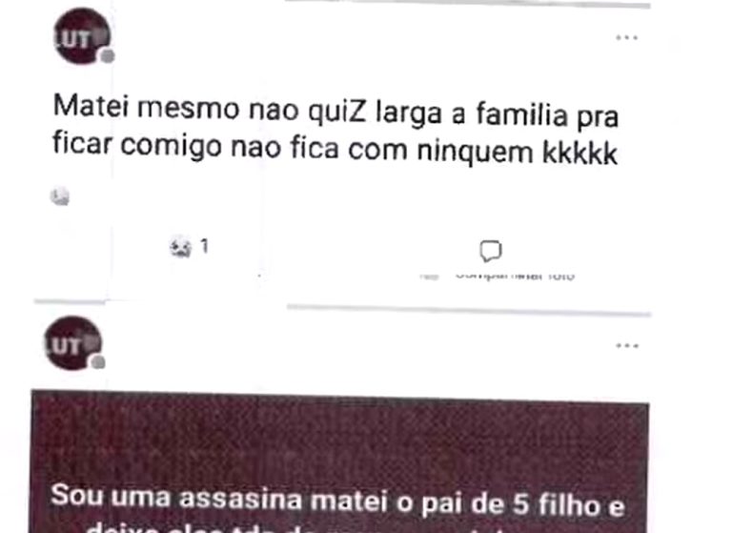Click the sad reaction emoji beside count 1
Screen dimensions: 732x533
180,247
